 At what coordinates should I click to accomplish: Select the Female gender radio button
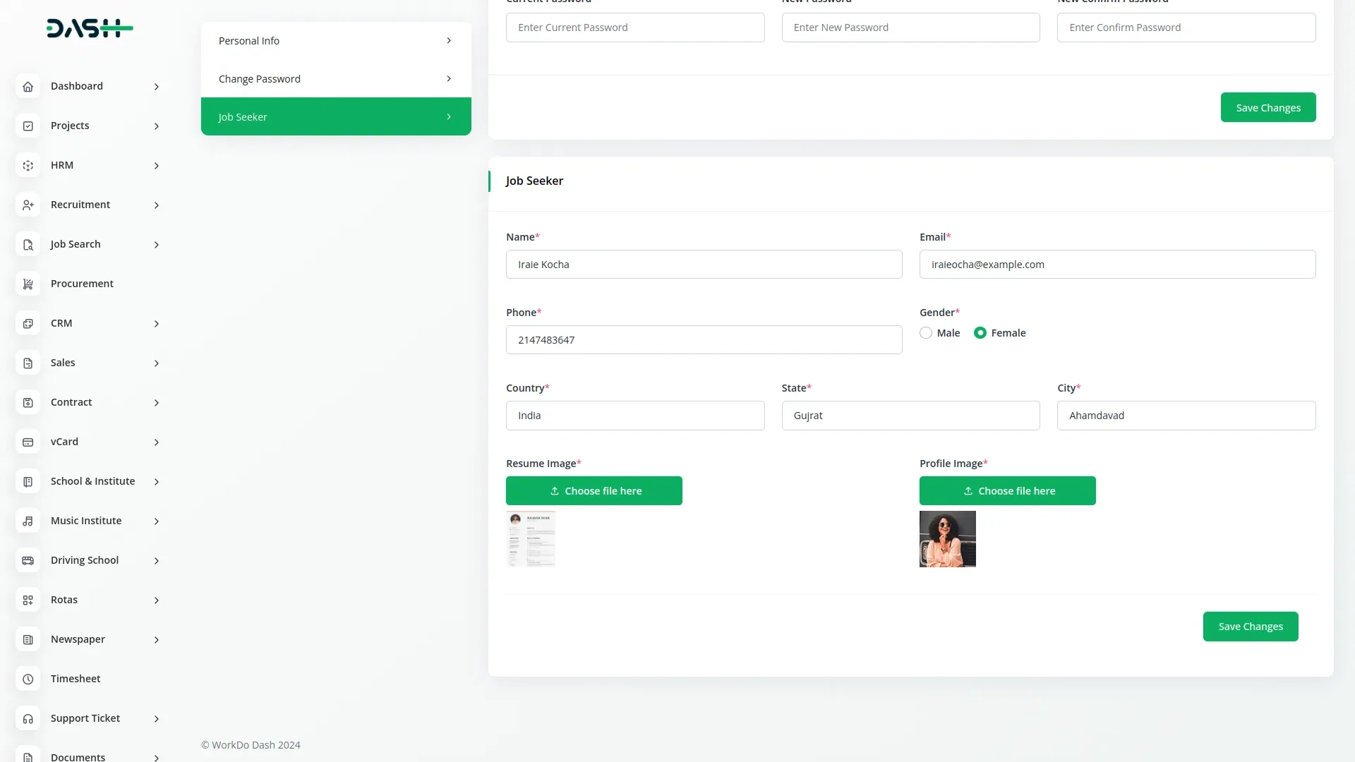coord(980,333)
